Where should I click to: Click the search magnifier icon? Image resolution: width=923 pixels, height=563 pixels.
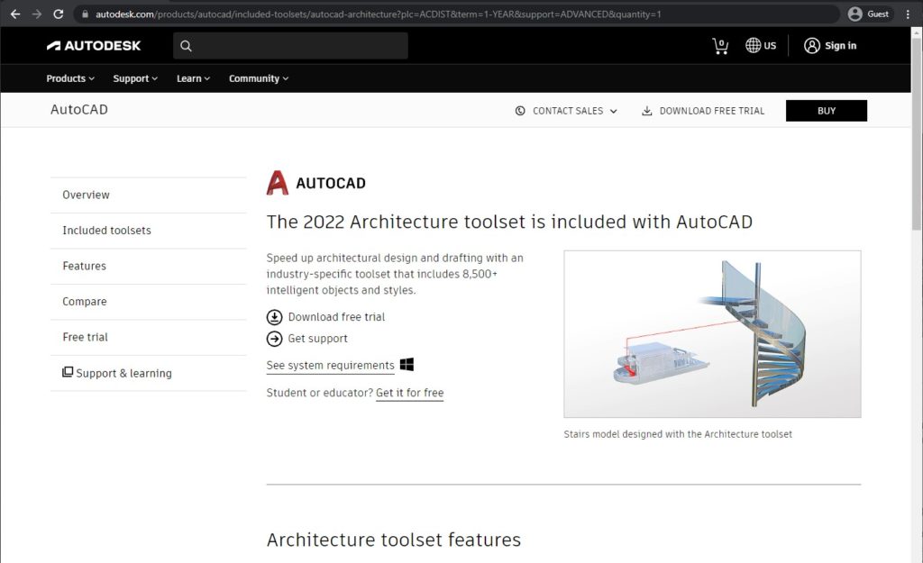pos(186,45)
